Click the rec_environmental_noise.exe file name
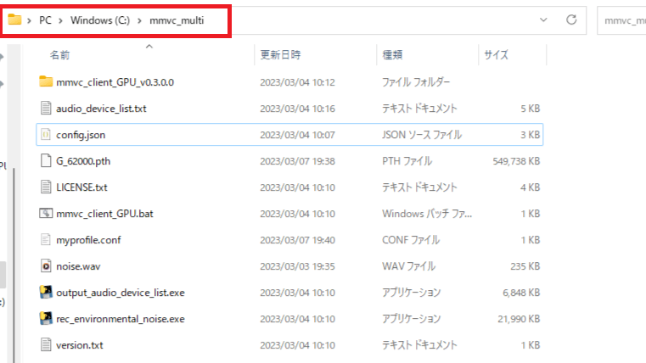 point(121,320)
